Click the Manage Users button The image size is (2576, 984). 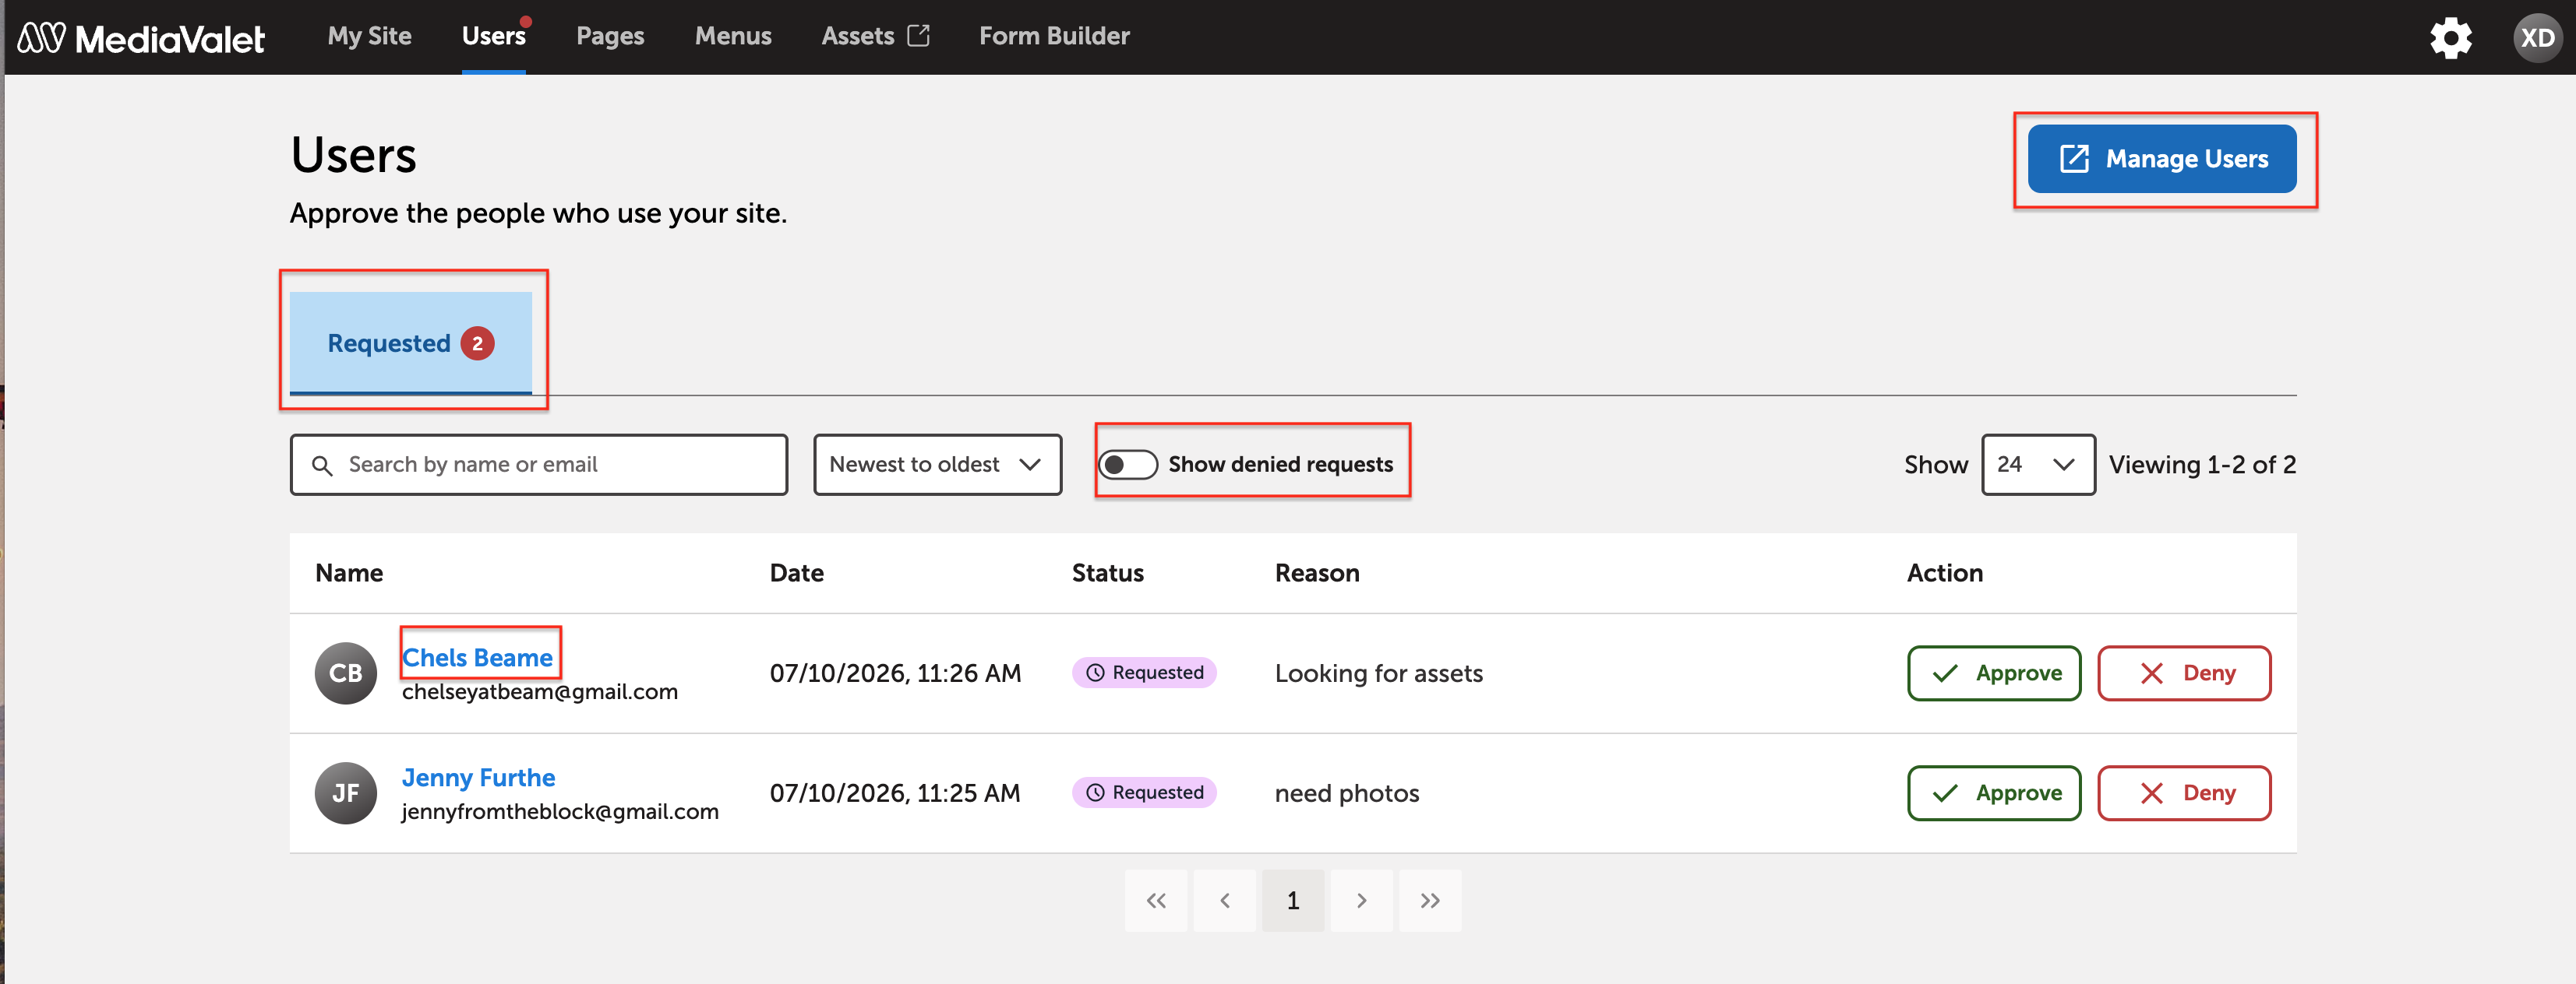point(2161,159)
